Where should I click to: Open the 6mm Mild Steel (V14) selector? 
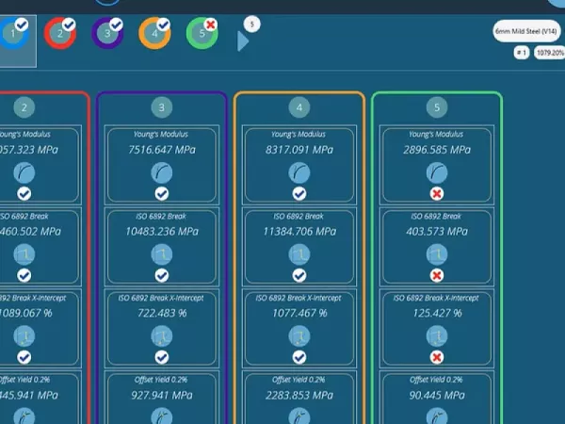(526, 32)
